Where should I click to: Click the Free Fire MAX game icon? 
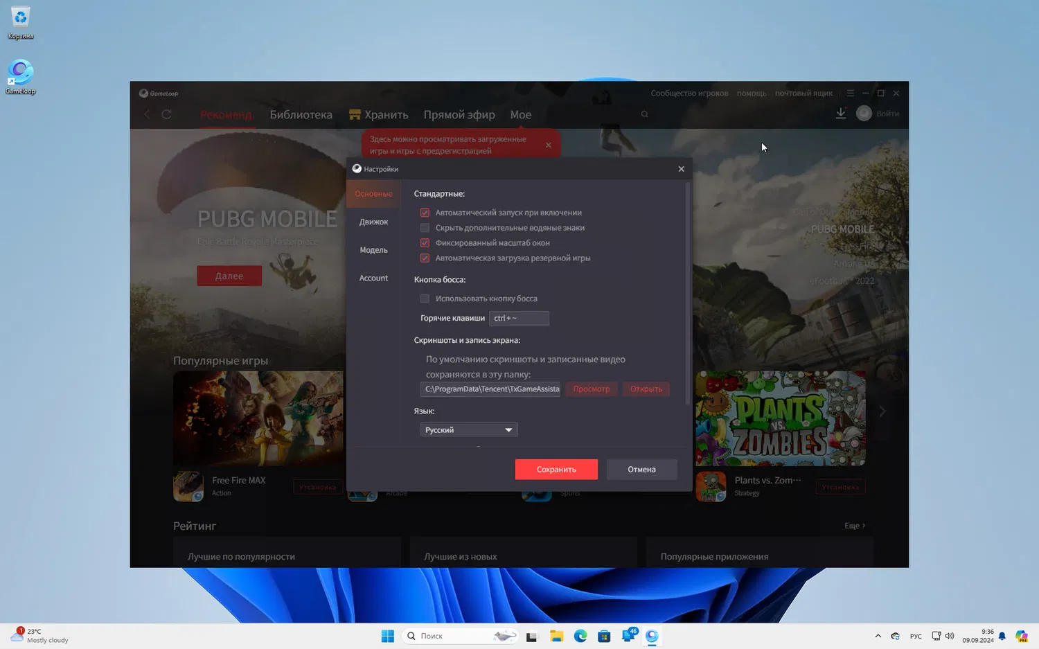pyautogui.click(x=188, y=486)
